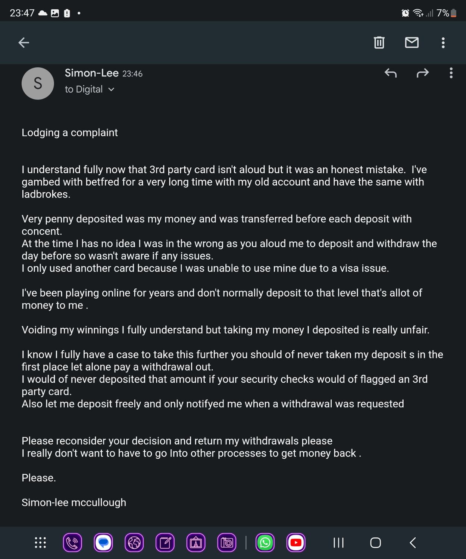
Task: Open message options three-dot menu
Action: click(451, 73)
